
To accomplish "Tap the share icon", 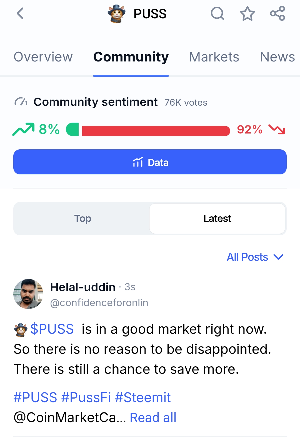I will click(x=277, y=13).
